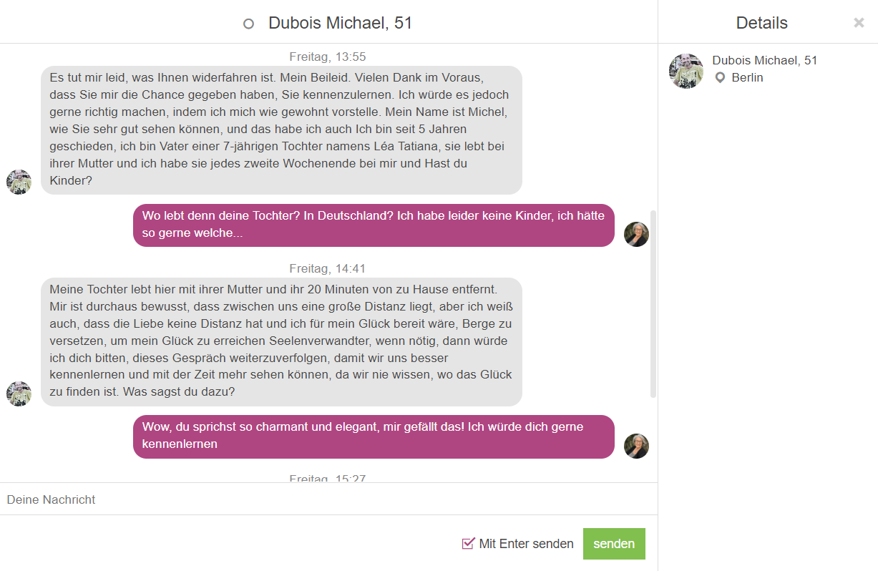This screenshot has height=571, width=878.
Task: Click the green senden button
Action: click(x=614, y=544)
